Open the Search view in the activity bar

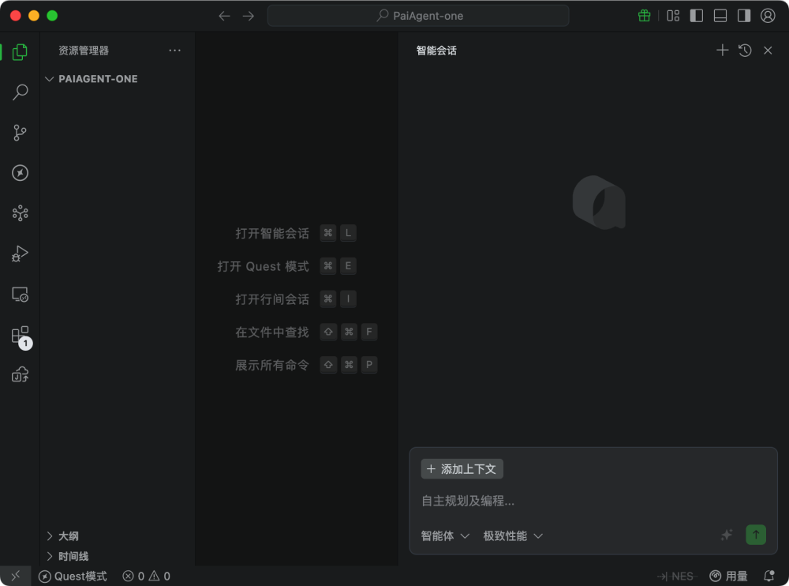pos(20,92)
